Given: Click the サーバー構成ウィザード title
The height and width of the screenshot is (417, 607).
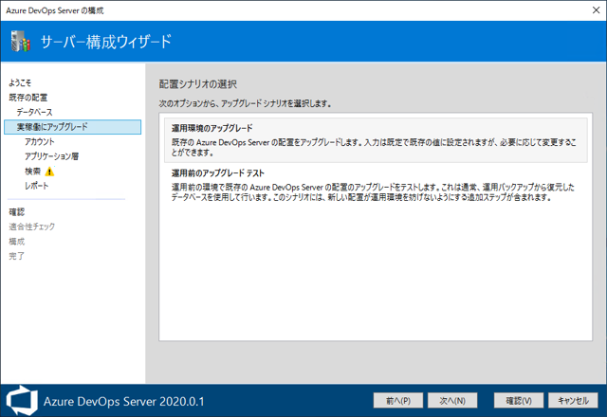Looking at the screenshot, I should pos(105,42).
